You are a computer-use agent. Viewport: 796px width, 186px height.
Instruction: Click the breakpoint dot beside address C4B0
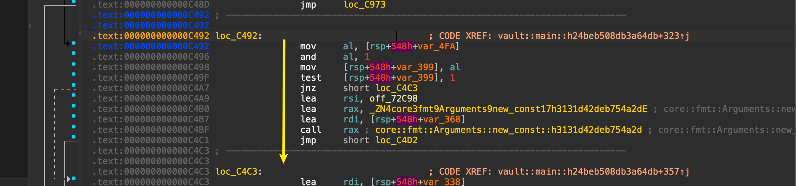[x=74, y=106]
